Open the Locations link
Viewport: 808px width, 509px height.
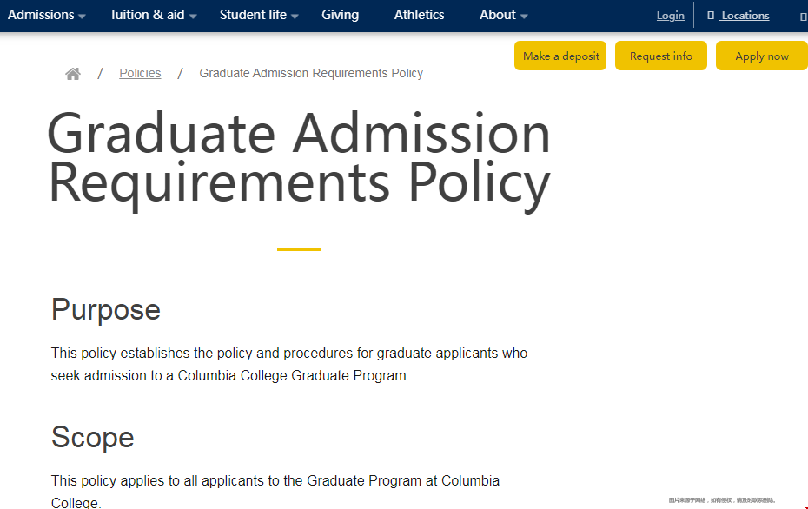[x=745, y=16]
